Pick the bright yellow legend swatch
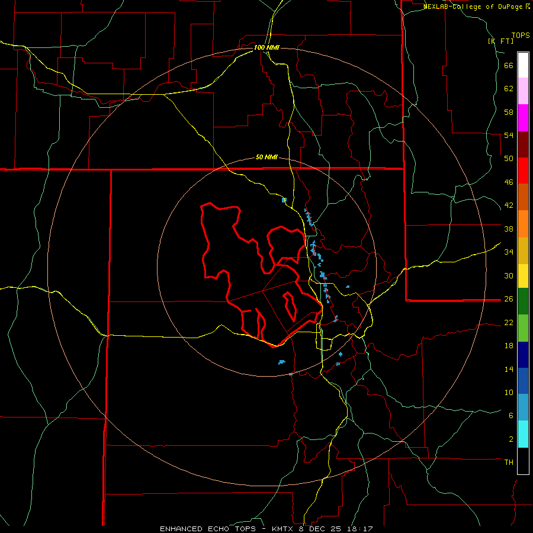The height and width of the screenshot is (533, 533). (523, 276)
